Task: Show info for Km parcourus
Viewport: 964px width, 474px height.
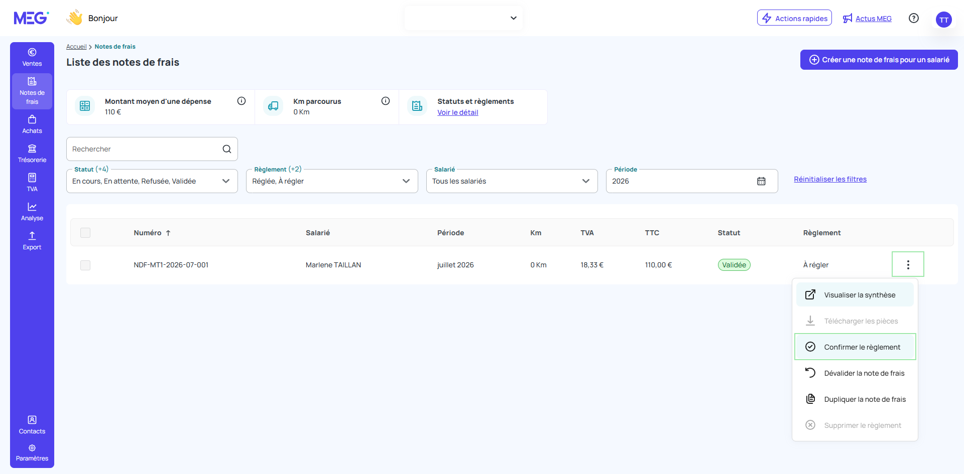Action: 386,101
